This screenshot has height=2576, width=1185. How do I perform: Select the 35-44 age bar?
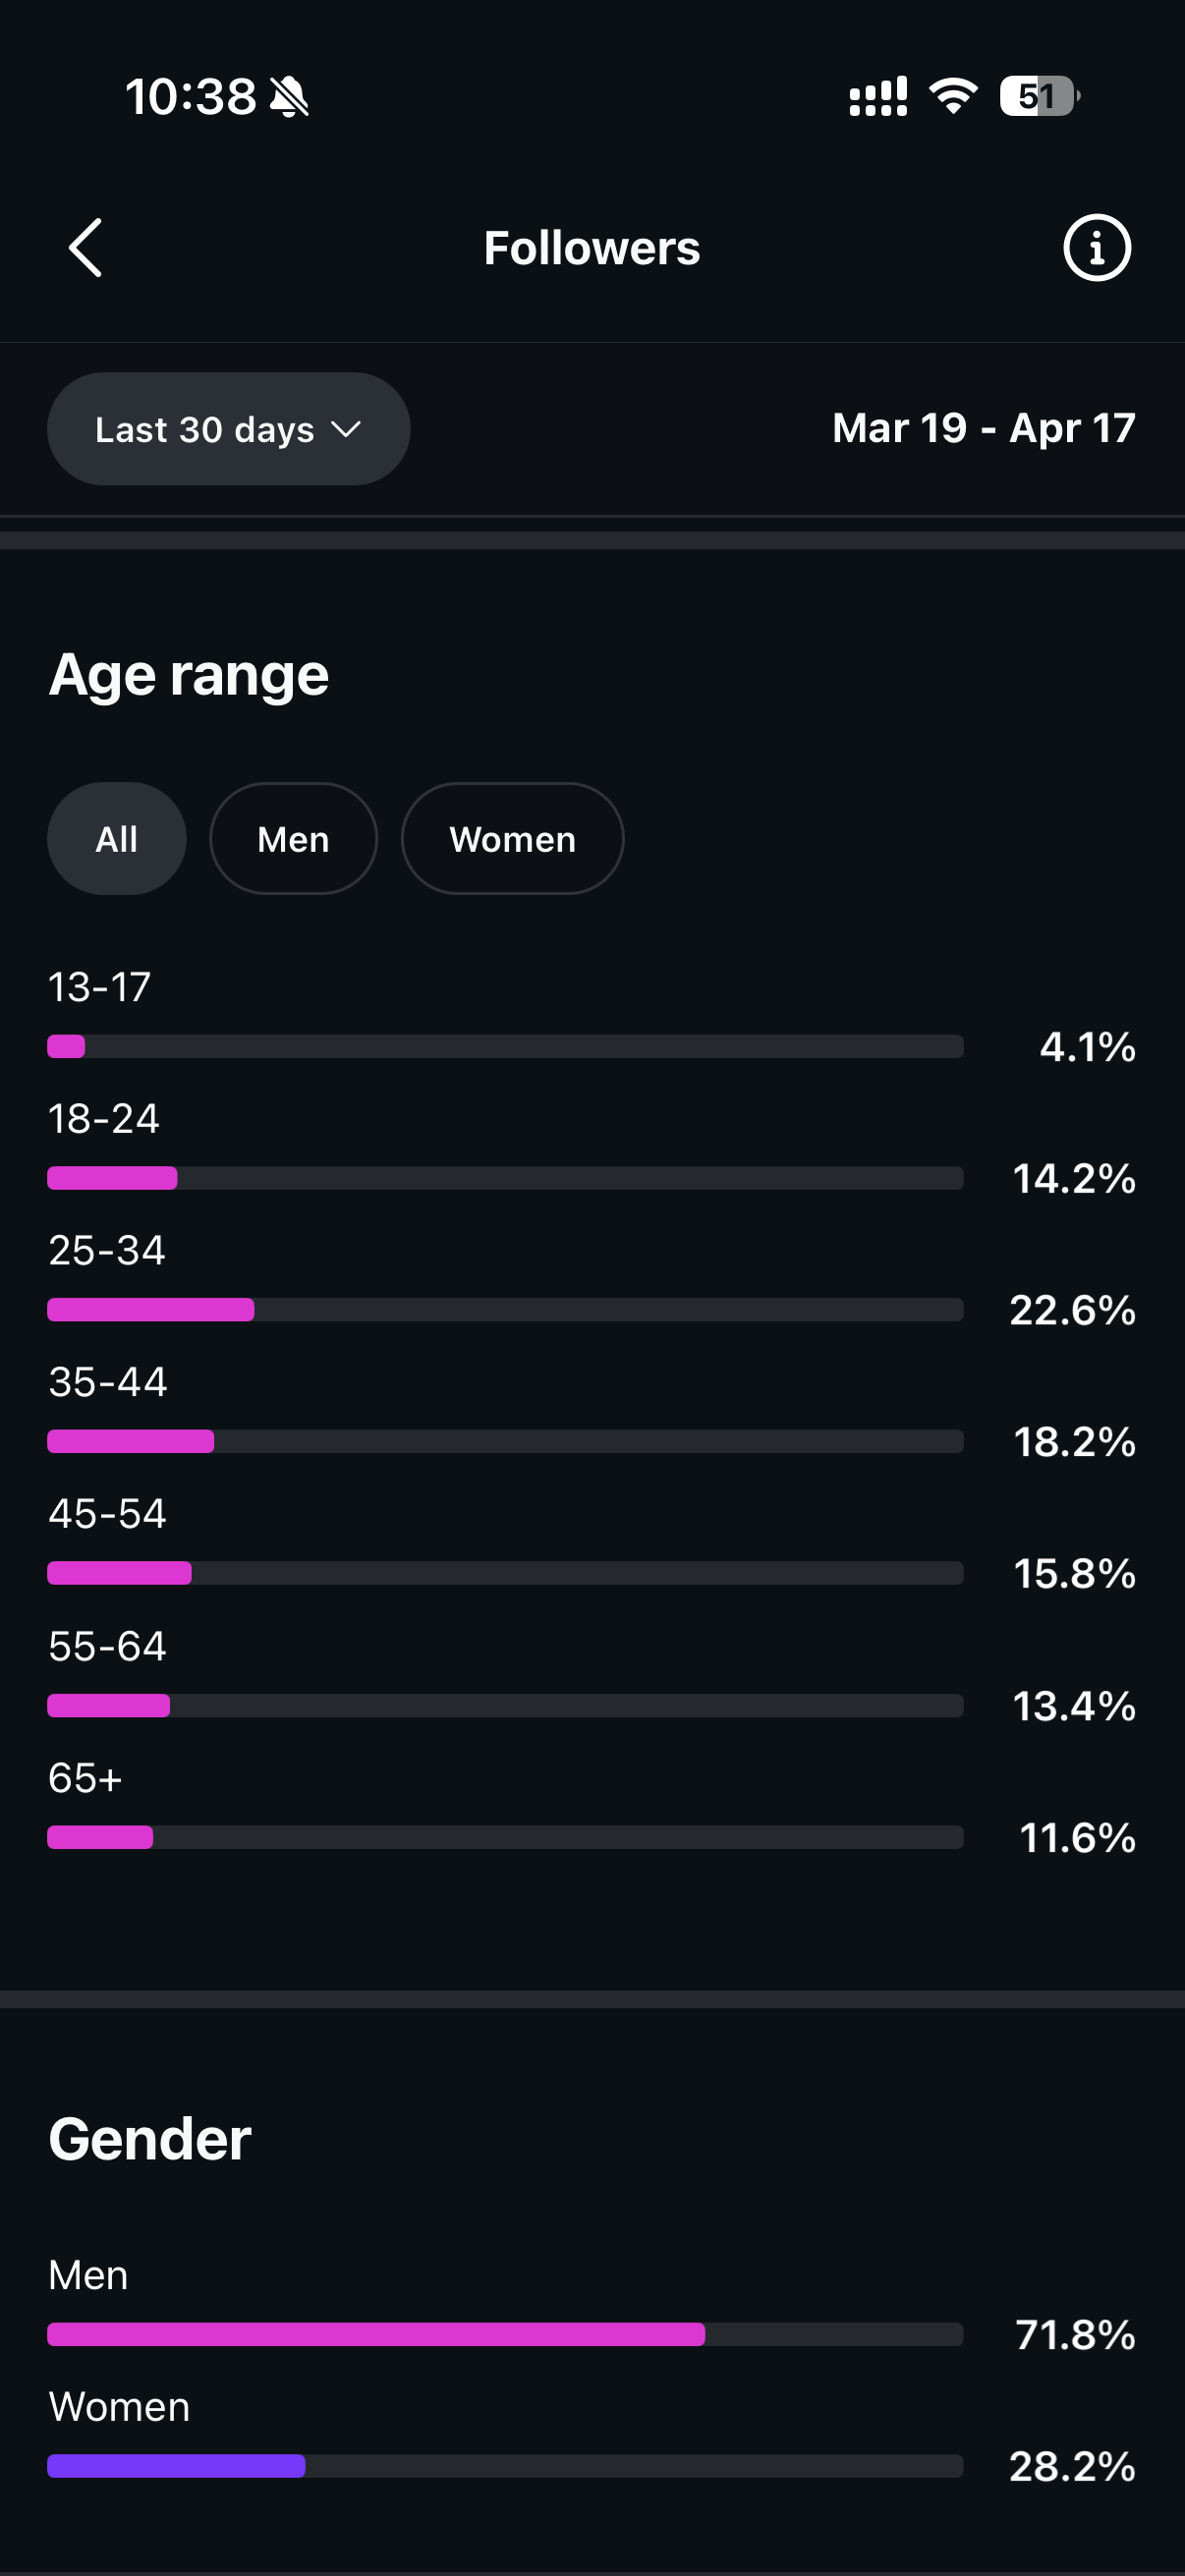point(505,1442)
